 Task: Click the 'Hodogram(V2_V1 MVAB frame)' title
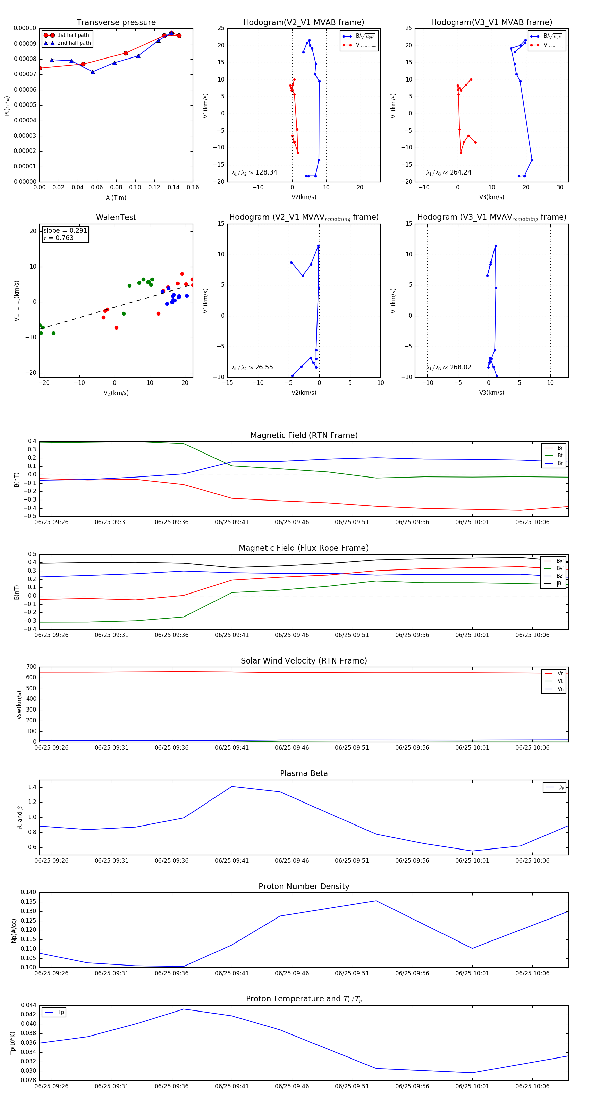tap(304, 22)
